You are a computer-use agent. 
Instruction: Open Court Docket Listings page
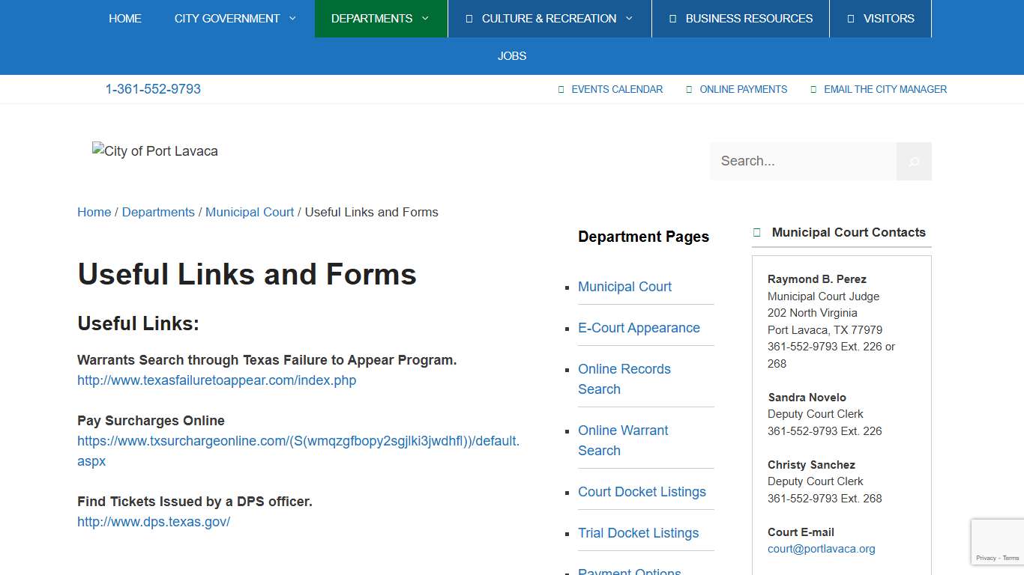642,492
